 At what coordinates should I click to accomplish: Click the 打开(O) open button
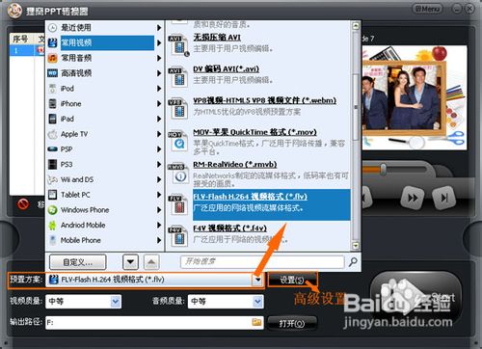(292, 323)
